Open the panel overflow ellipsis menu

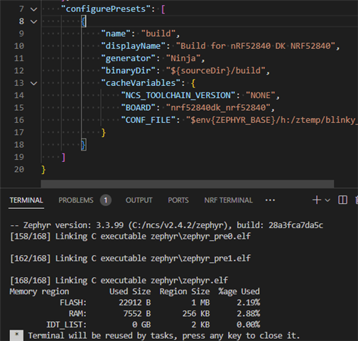[270, 200]
